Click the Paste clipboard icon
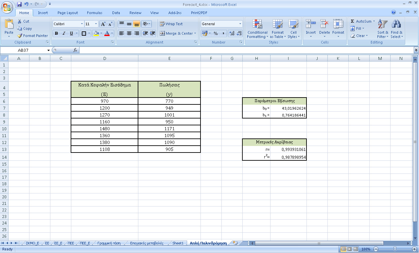Screen dimensions: 419x253 pyautogui.click(x=9, y=24)
